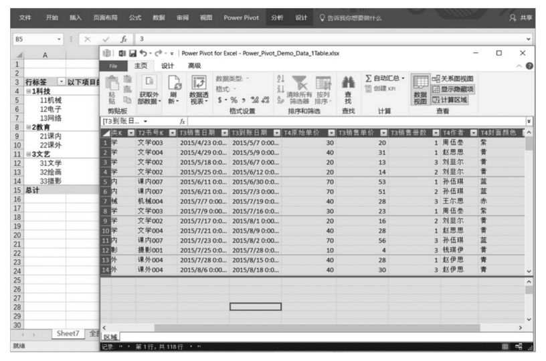This screenshot has height=361, width=546.
Task: Open filter dropdown on T4作者 column
Action: (x=473, y=133)
